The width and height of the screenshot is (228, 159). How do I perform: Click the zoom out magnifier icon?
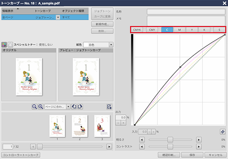click(34, 106)
